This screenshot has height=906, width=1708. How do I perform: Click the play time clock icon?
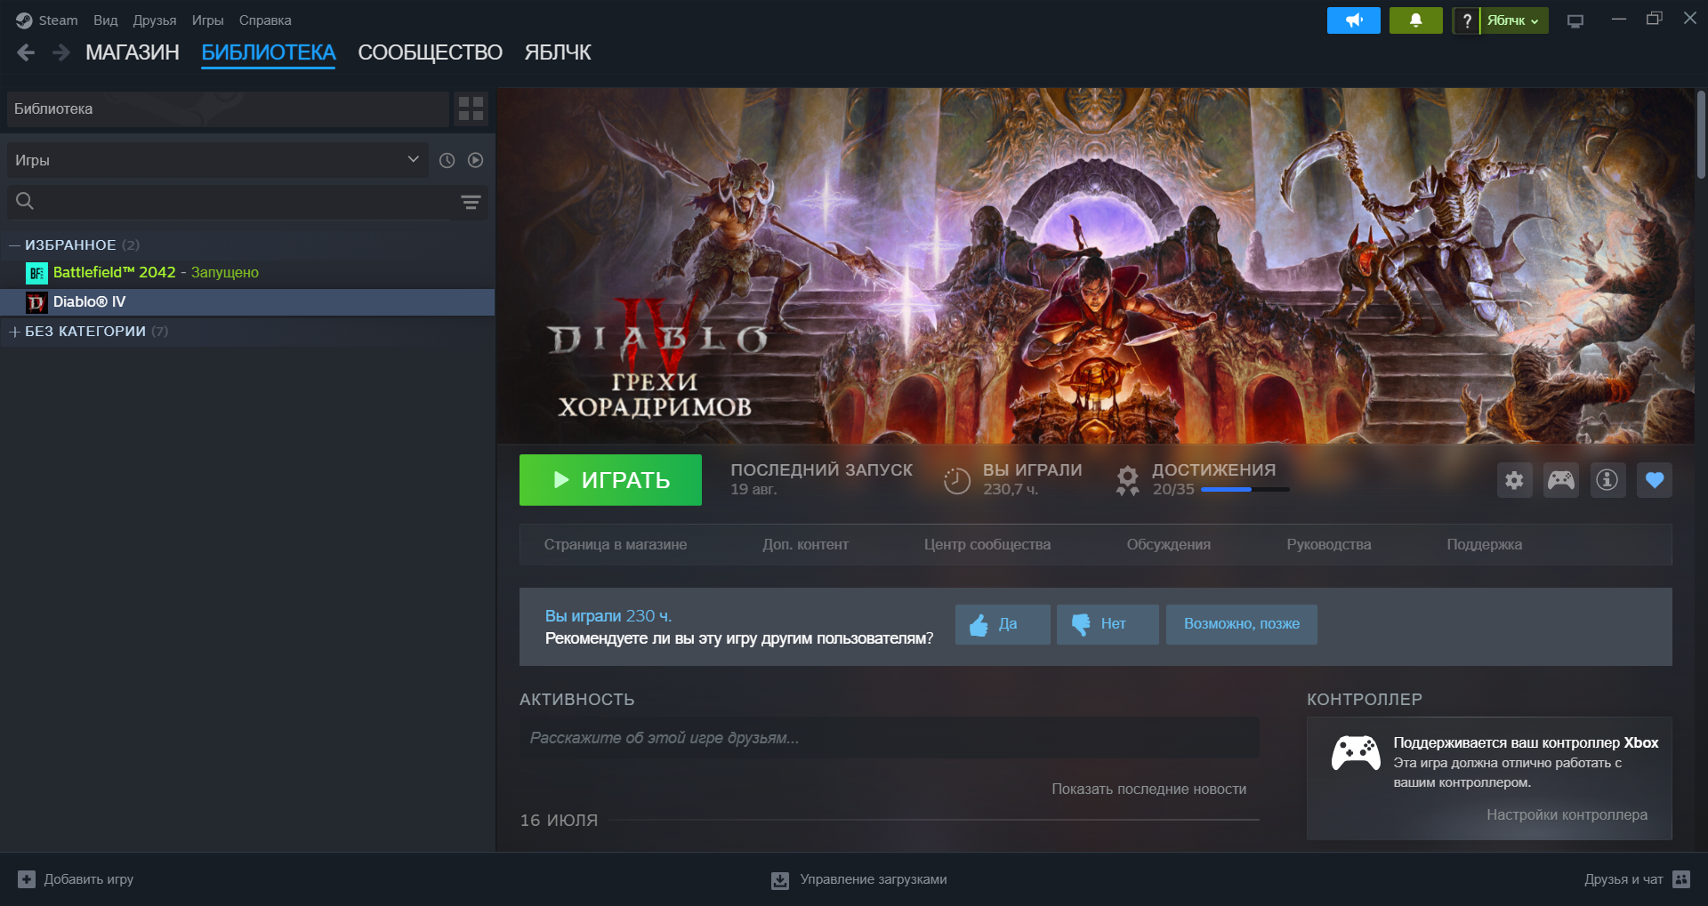(956, 480)
